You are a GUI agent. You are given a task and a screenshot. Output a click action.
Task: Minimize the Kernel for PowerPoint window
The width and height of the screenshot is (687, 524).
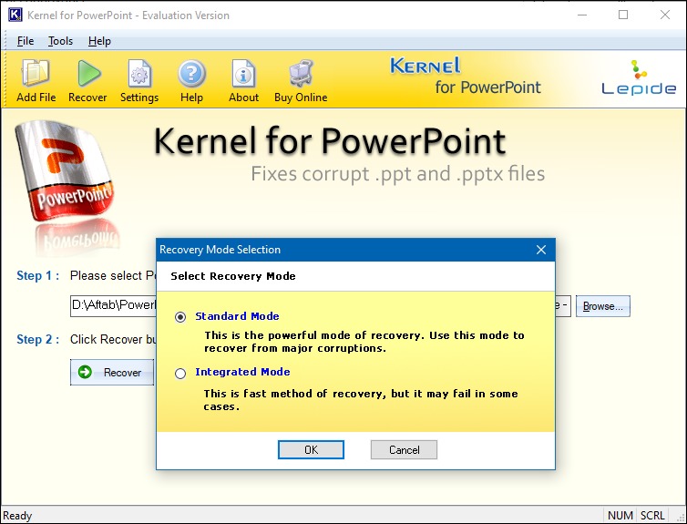tap(582, 15)
